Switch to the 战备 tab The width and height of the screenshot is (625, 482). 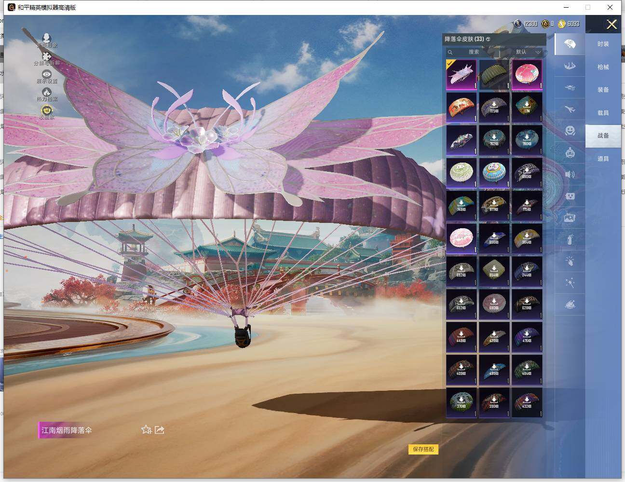603,136
